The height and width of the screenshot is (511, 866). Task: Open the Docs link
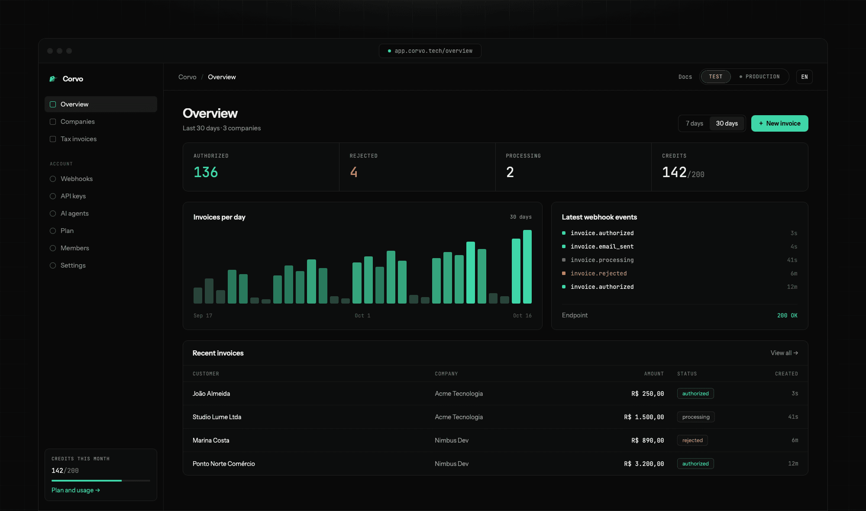[685, 77]
